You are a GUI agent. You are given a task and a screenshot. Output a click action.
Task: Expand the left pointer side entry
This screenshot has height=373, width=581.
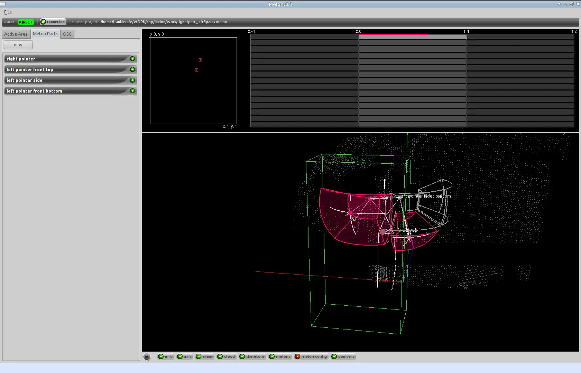[132, 80]
